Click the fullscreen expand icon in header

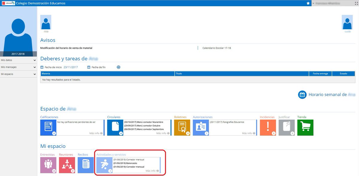(x=356, y=3)
